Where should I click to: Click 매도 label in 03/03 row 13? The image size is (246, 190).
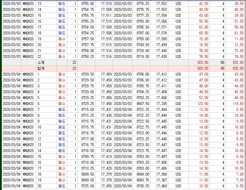(x=62, y=4)
